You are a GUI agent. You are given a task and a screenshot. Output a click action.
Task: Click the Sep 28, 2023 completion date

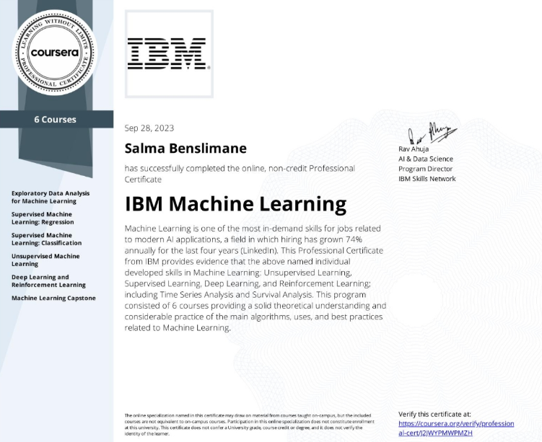coord(149,128)
